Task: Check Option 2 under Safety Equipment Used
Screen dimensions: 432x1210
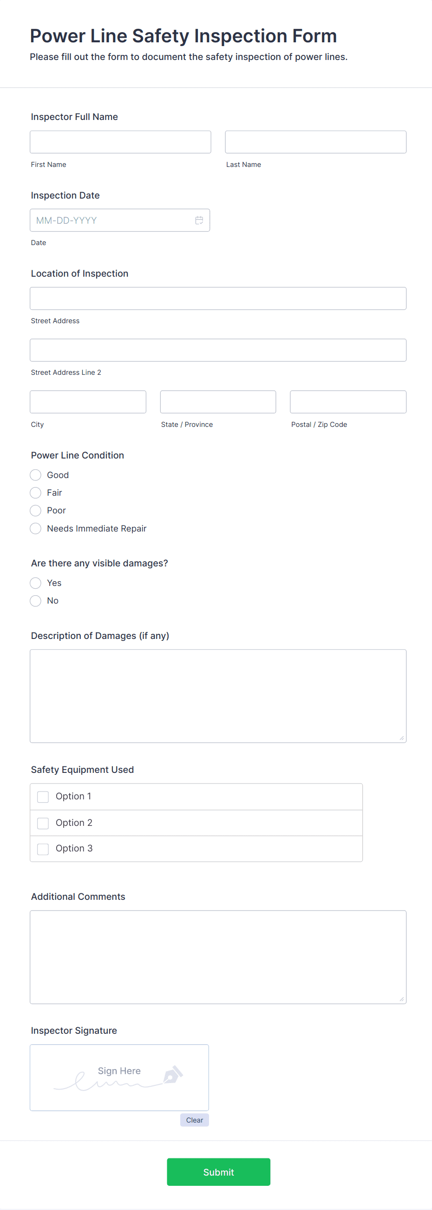Action: pos(43,823)
